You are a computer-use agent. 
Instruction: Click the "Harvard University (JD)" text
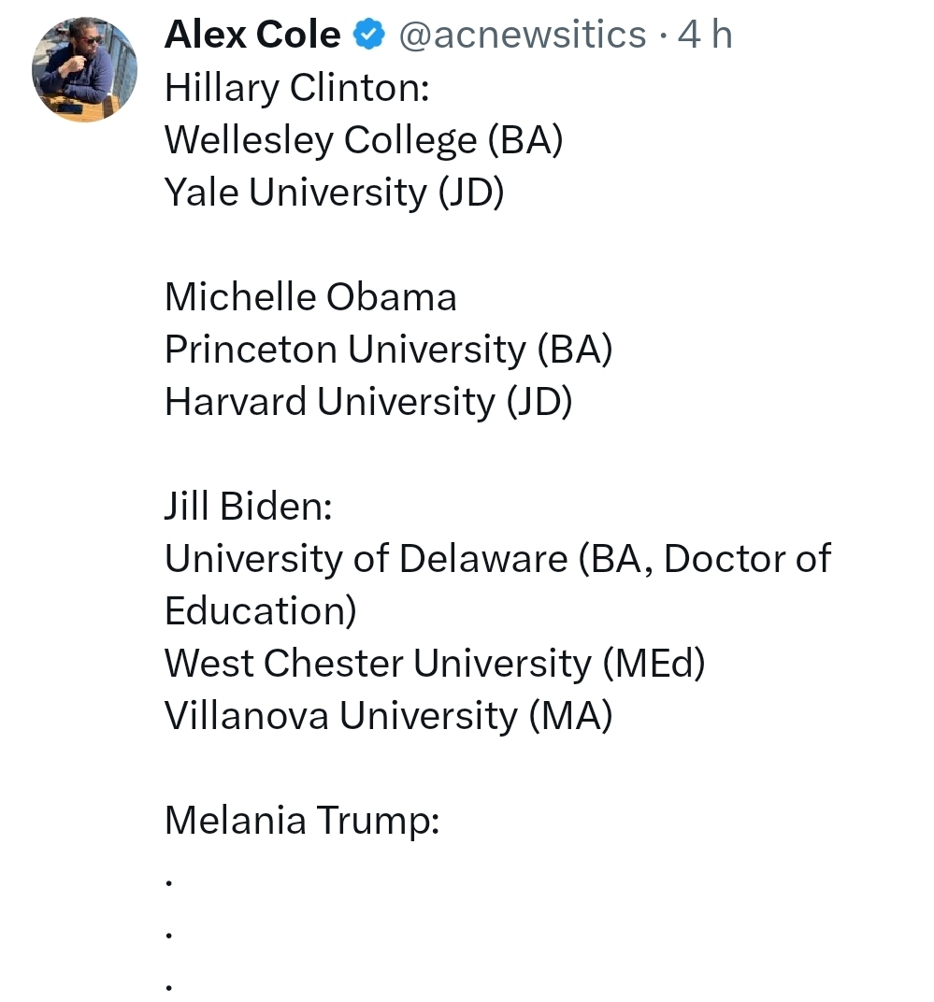pos(367,402)
